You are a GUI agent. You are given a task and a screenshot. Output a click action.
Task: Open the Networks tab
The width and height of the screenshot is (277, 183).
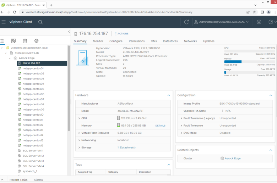pyautogui.click(x=190, y=41)
